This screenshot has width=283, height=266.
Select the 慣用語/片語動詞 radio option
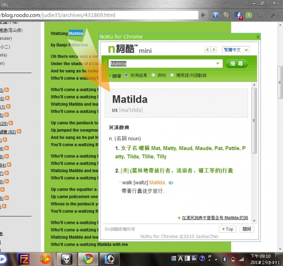tap(172, 75)
